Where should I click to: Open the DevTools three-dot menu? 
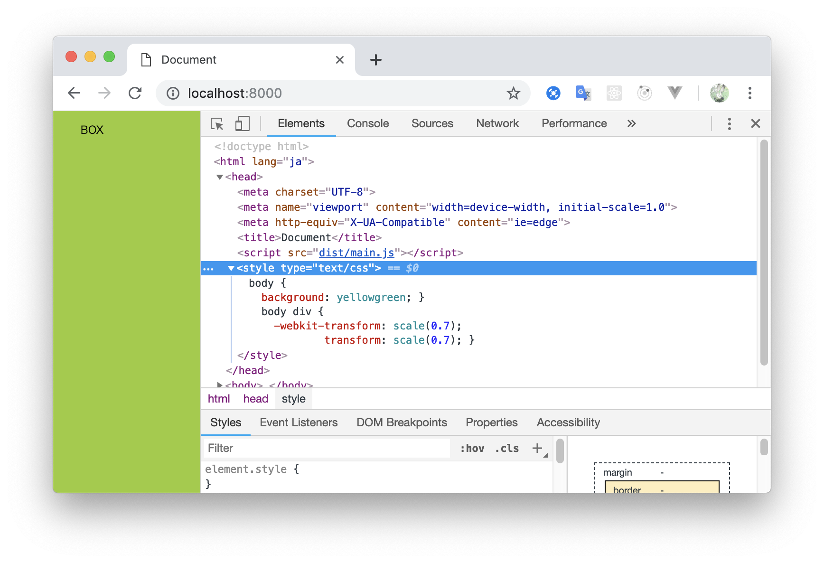[730, 123]
